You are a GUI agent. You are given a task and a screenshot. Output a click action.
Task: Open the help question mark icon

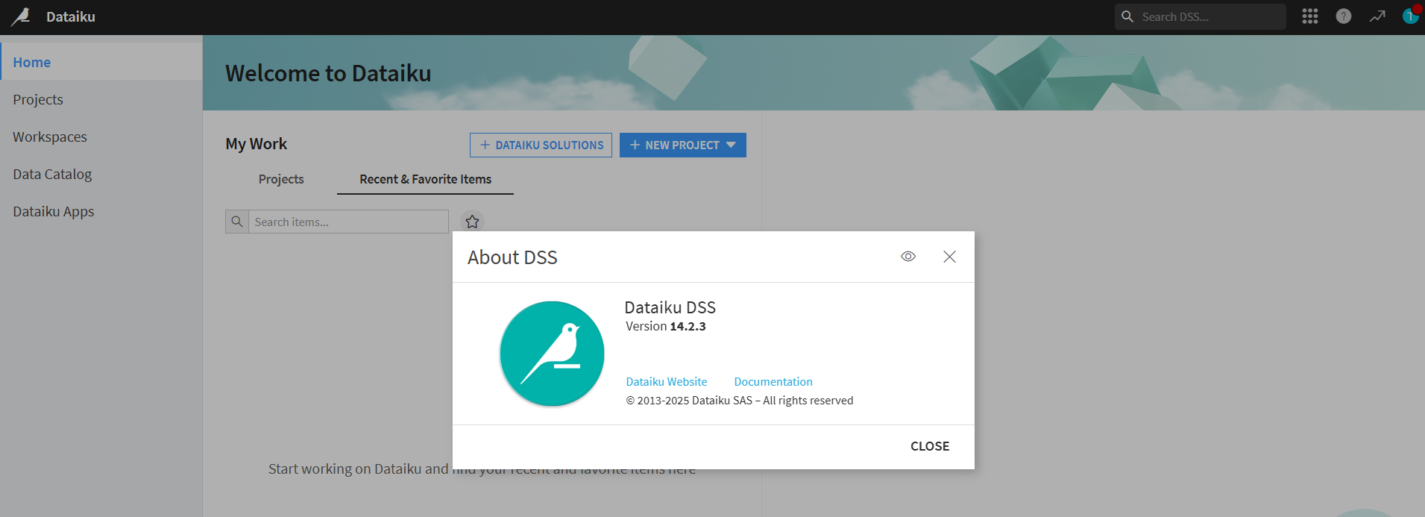1344,16
